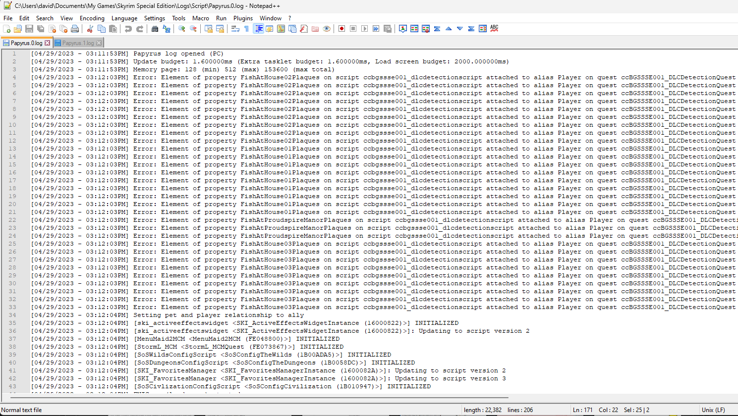The width and height of the screenshot is (738, 416).
Task: Click the horizontal scrollbar thumb
Action: tap(259, 397)
